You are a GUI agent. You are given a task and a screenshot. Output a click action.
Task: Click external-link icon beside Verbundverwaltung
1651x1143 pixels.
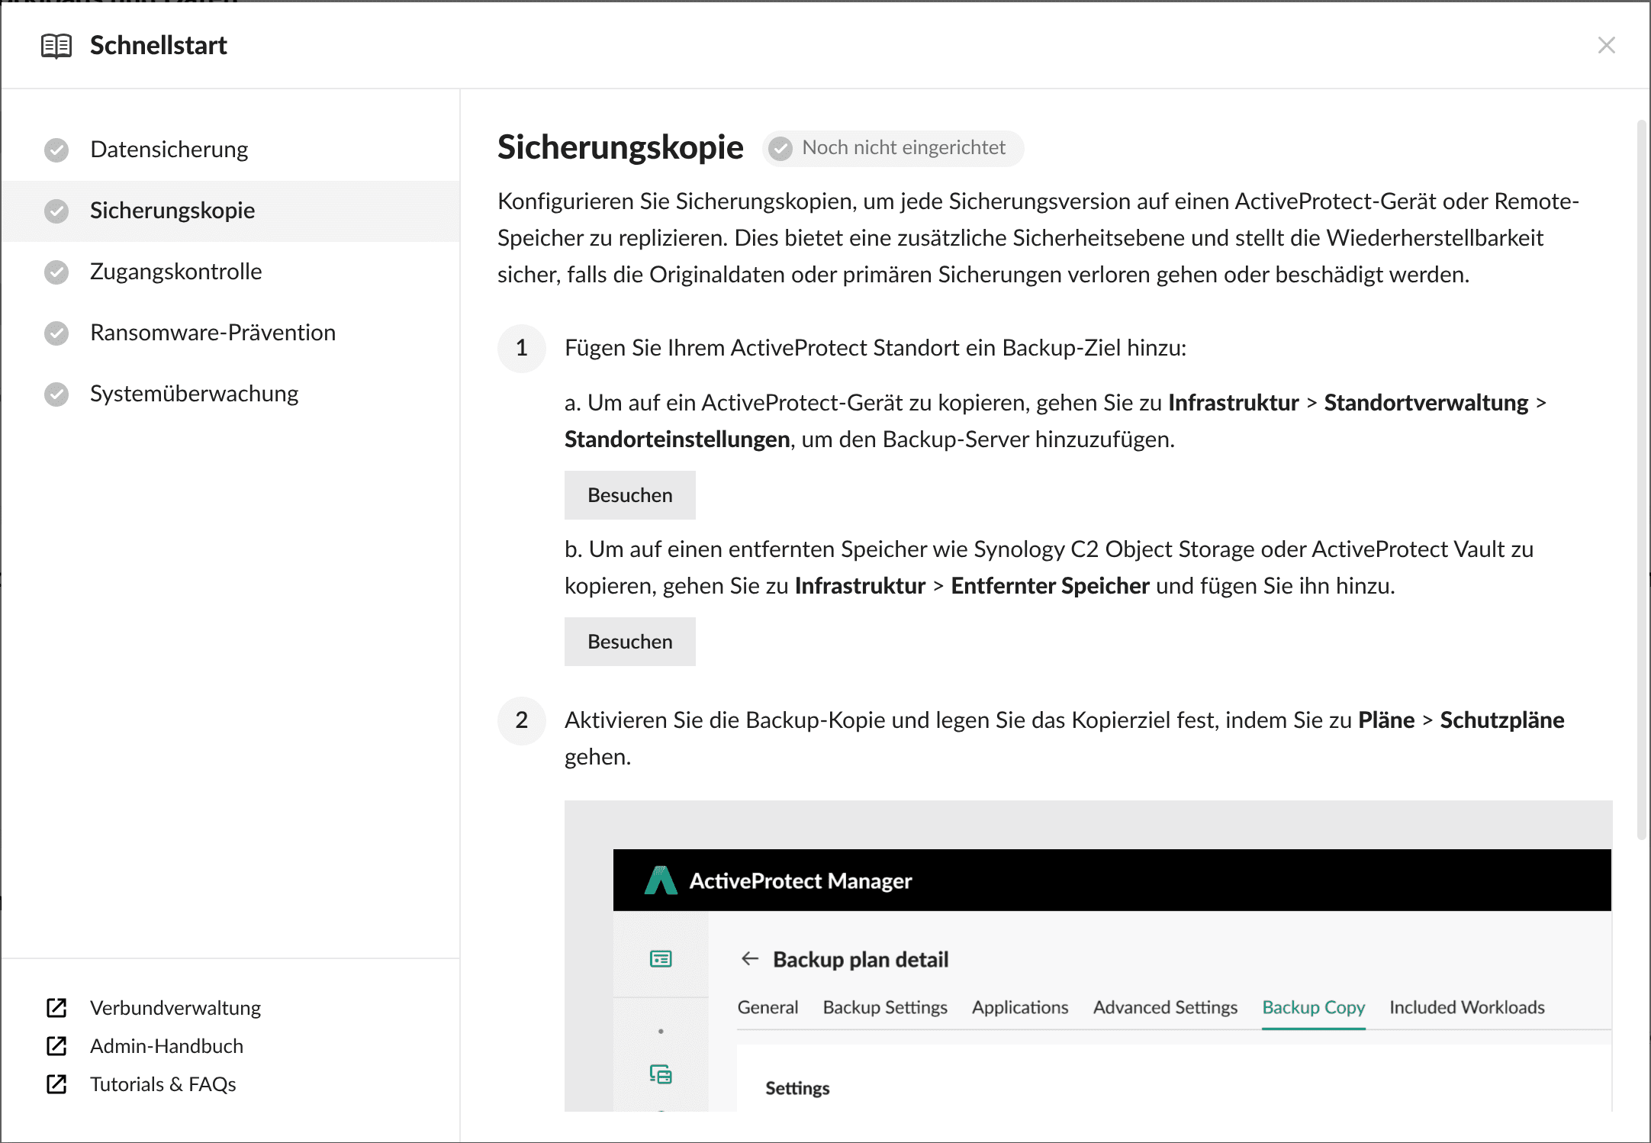[56, 1008]
